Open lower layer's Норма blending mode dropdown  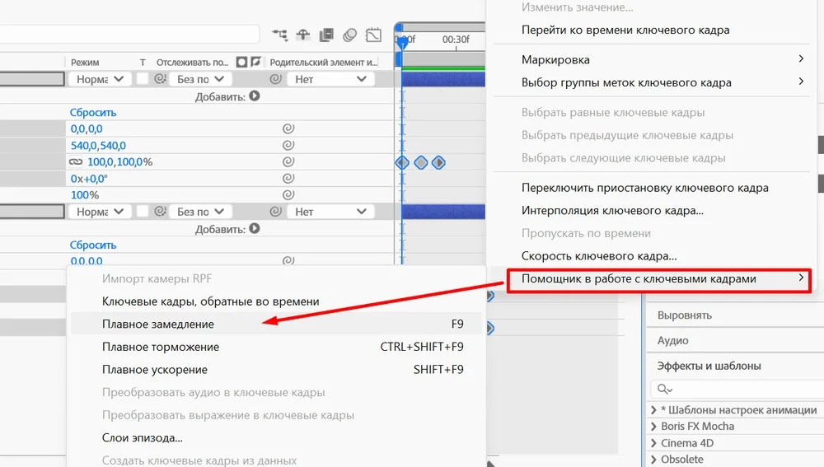[100, 212]
